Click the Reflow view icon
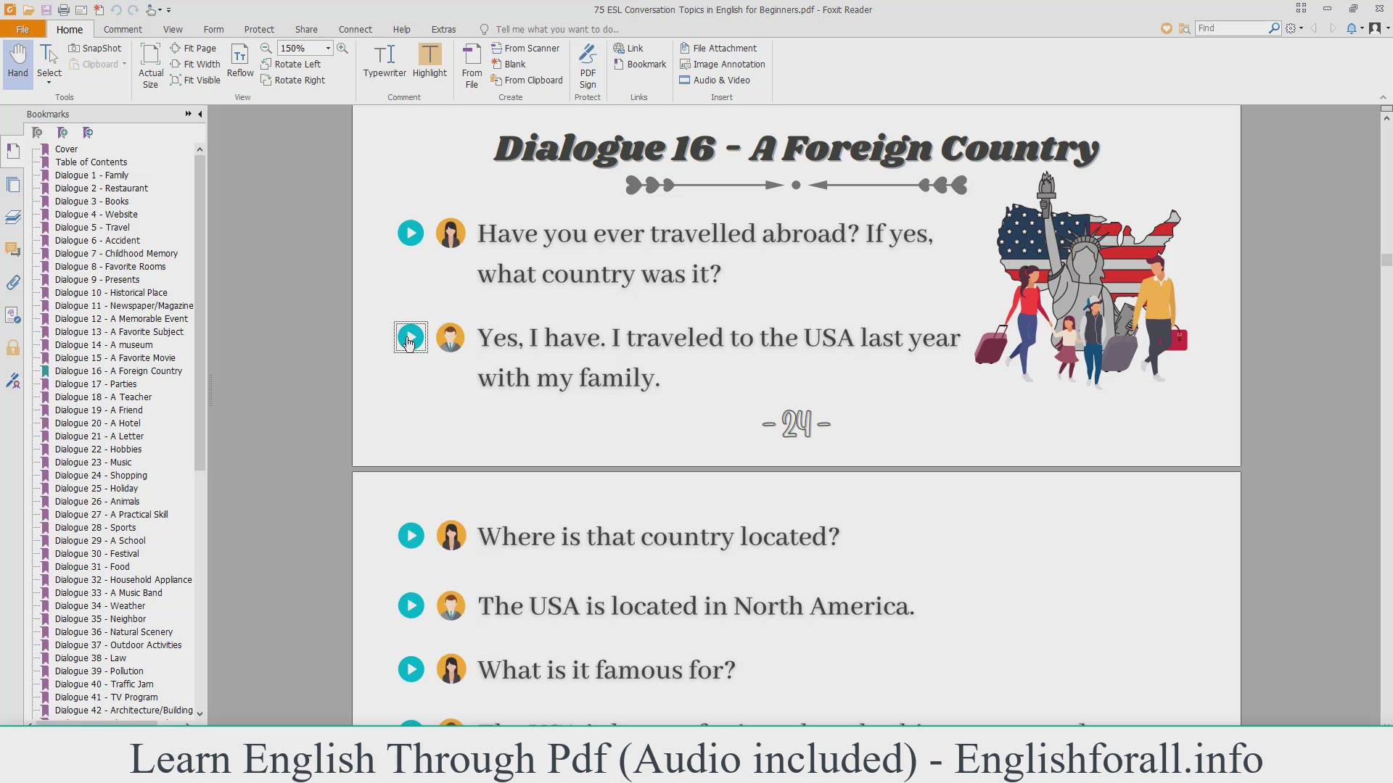The height and width of the screenshot is (783, 1393). click(240, 61)
